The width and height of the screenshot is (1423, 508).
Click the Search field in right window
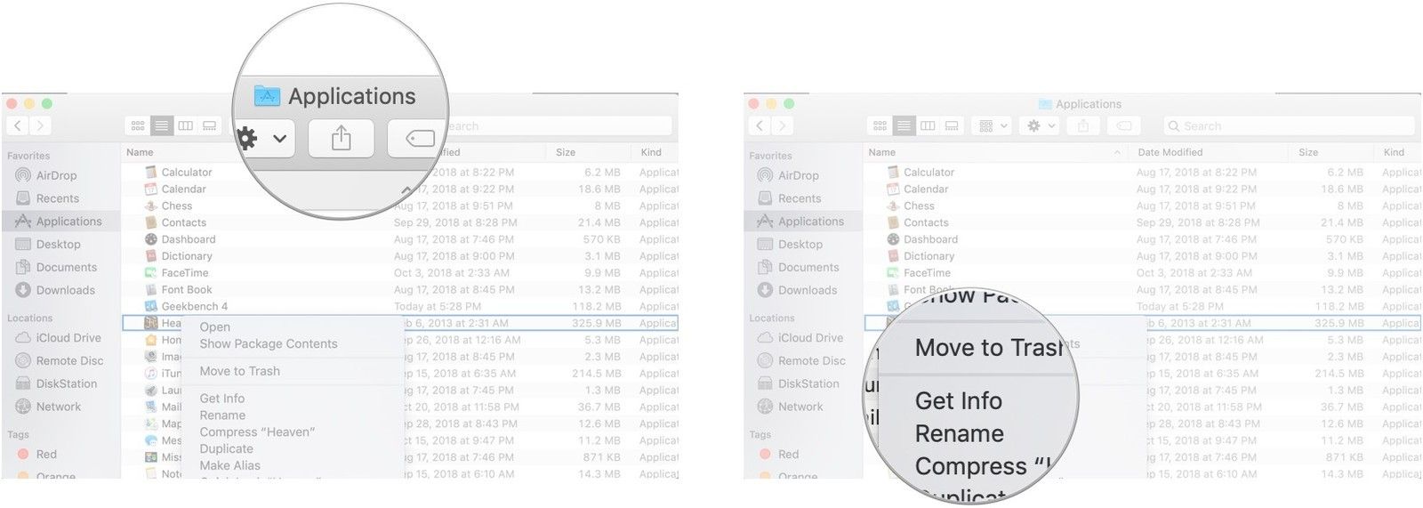1288,126
